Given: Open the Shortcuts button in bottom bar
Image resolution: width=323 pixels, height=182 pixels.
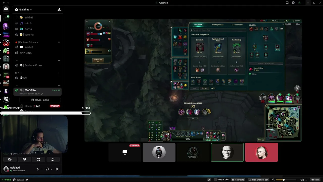Looking at the screenshot, I should (x=238, y=180).
